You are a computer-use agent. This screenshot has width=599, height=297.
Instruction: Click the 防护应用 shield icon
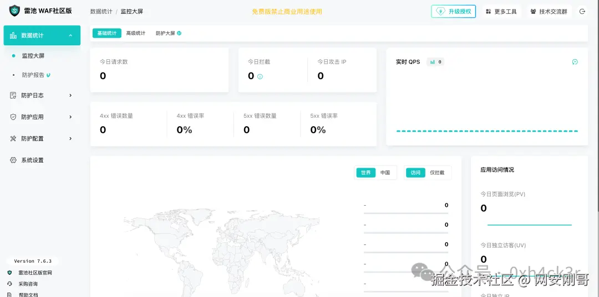[13, 117]
